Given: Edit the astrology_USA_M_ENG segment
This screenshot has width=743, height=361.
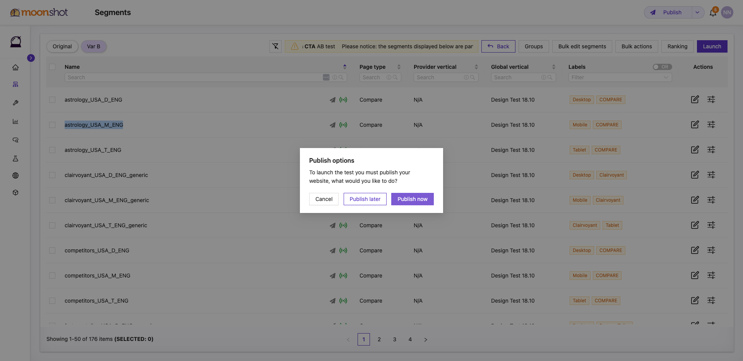Looking at the screenshot, I should (695, 124).
